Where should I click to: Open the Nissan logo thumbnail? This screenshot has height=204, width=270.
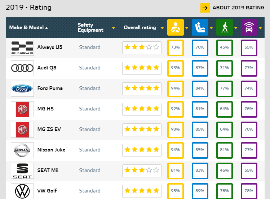(22, 150)
